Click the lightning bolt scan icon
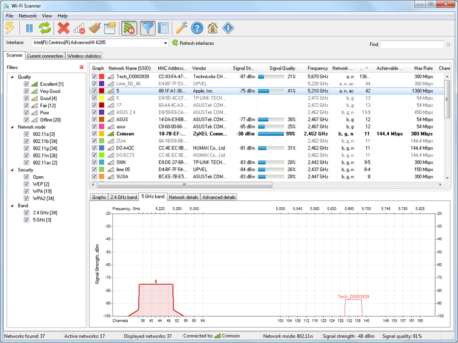 pyautogui.click(x=10, y=28)
